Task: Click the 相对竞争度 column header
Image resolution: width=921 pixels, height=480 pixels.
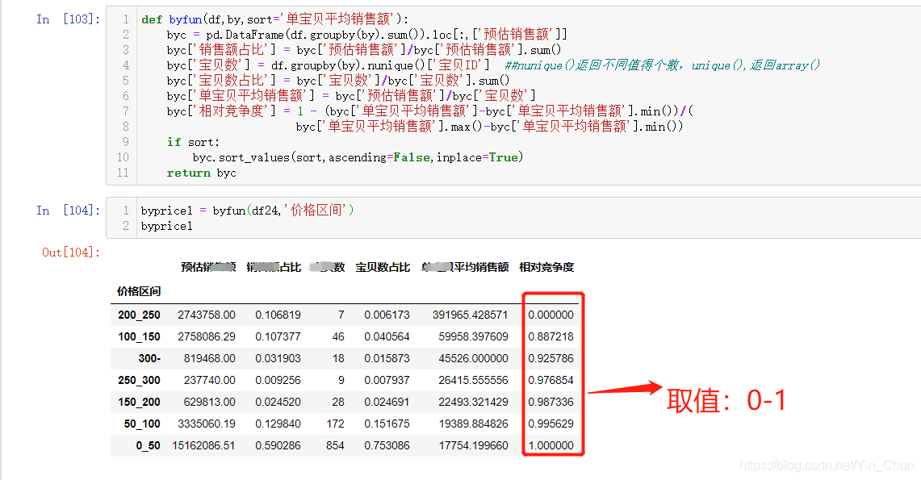Action: click(546, 267)
